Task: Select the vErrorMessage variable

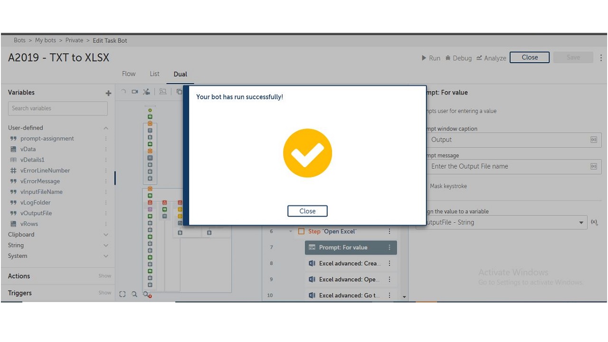Action: point(40,181)
